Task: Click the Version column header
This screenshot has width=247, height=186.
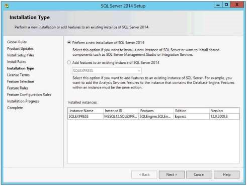Action: 224,111
